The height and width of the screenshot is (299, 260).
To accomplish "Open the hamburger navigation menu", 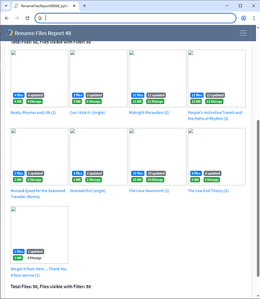I will pos(243,33).
